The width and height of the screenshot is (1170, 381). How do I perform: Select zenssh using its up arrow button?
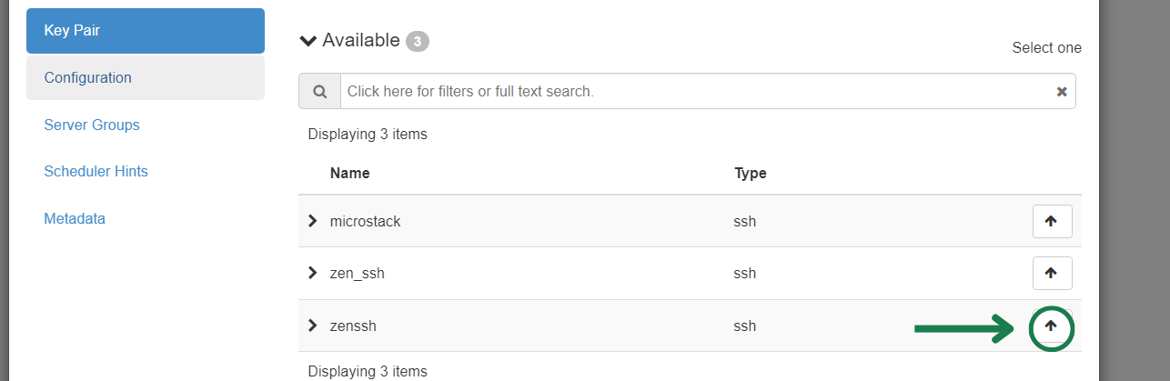click(1052, 326)
